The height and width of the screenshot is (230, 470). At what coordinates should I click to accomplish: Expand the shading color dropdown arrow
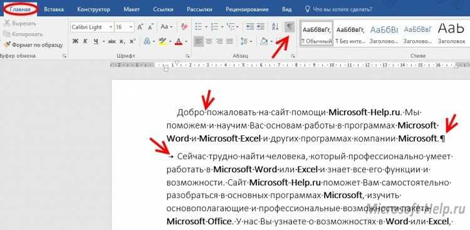pyautogui.click(x=271, y=41)
